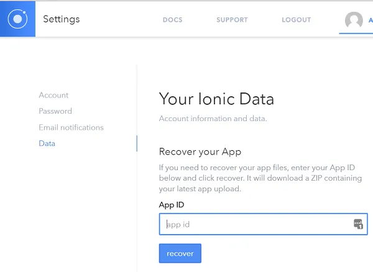Focus the App ID input field
Image resolution: width=373 pixels, height=272 pixels.
point(255,224)
